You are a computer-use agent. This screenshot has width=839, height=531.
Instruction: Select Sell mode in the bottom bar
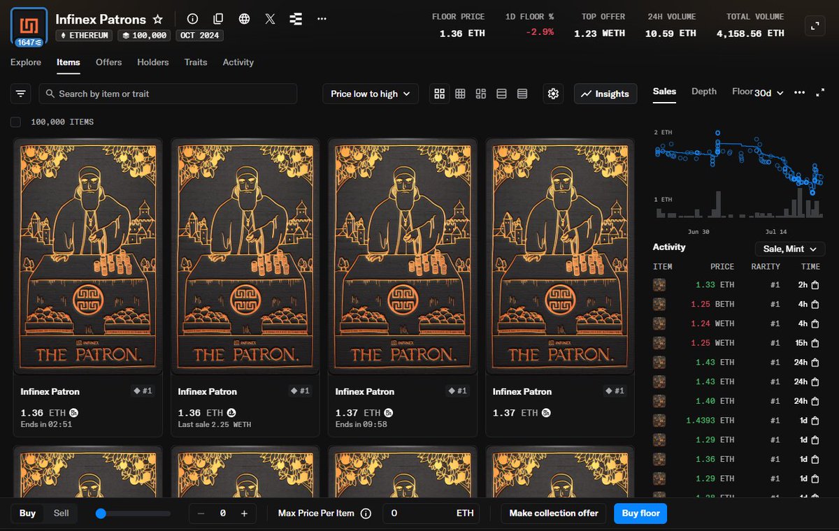[x=62, y=514]
